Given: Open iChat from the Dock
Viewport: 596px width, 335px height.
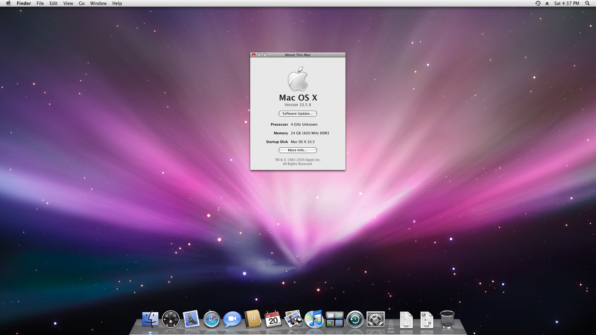Looking at the screenshot, I should click(x=232, y=319).
